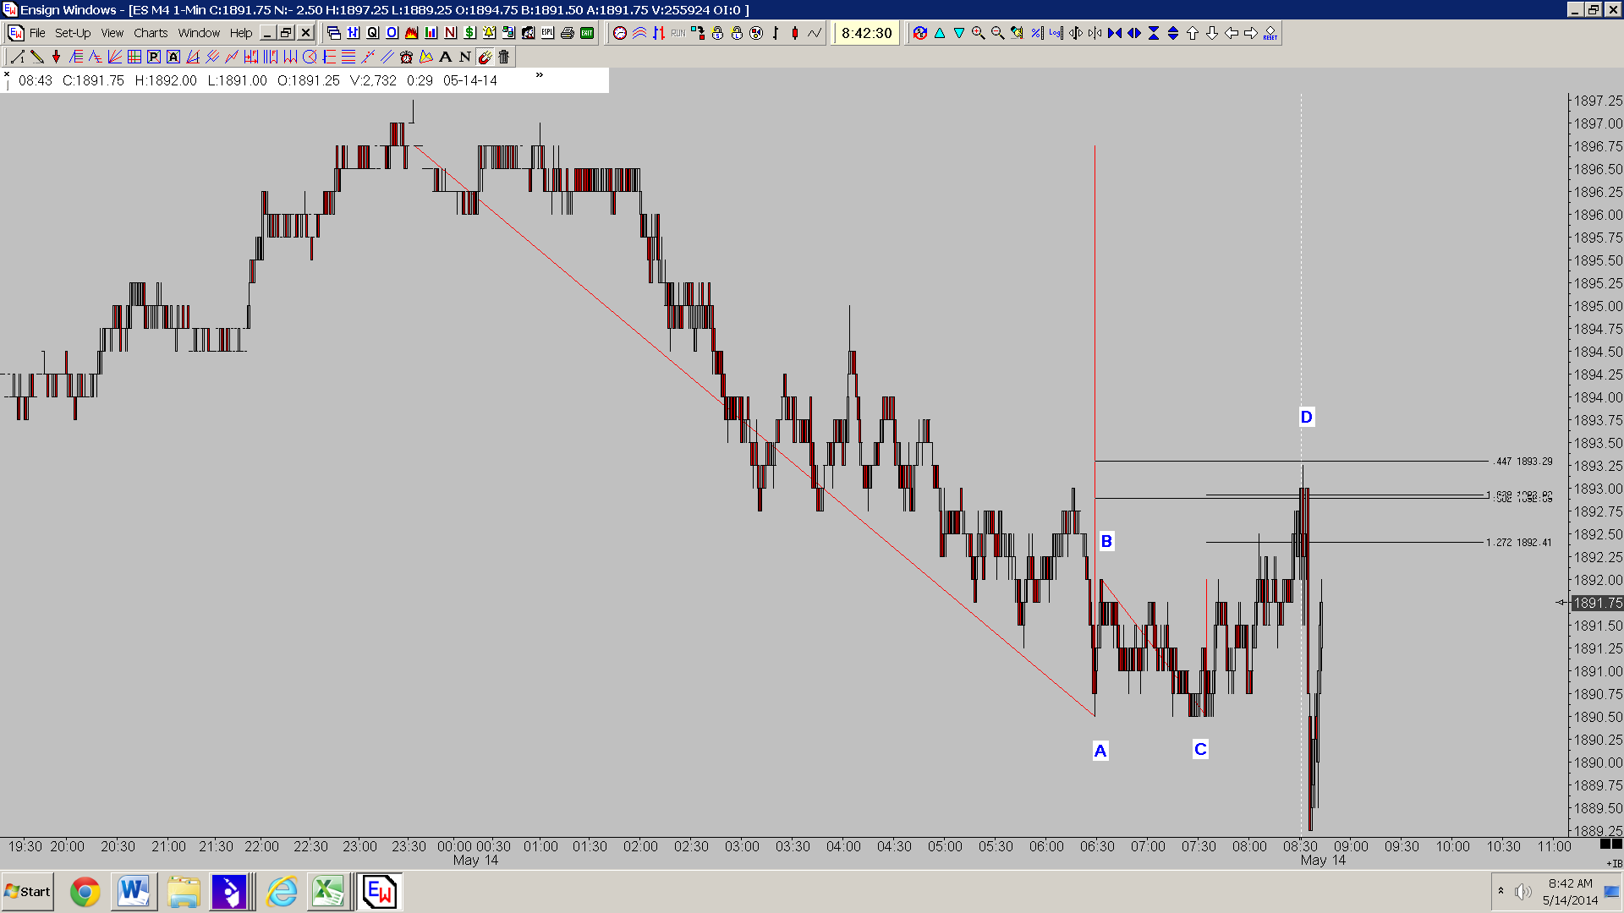Click the shift chart up arrow
This screenshot has width=1624, height=913.
1192,33
